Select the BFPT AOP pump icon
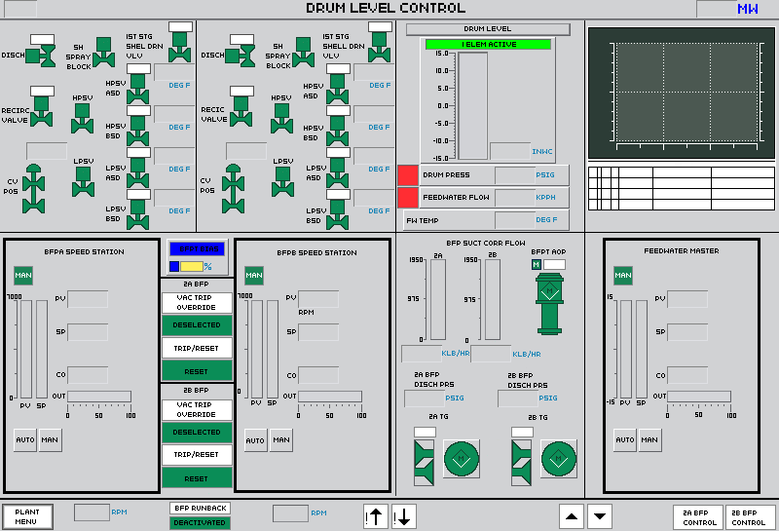779x531 pixels. (x=549, y=292)
